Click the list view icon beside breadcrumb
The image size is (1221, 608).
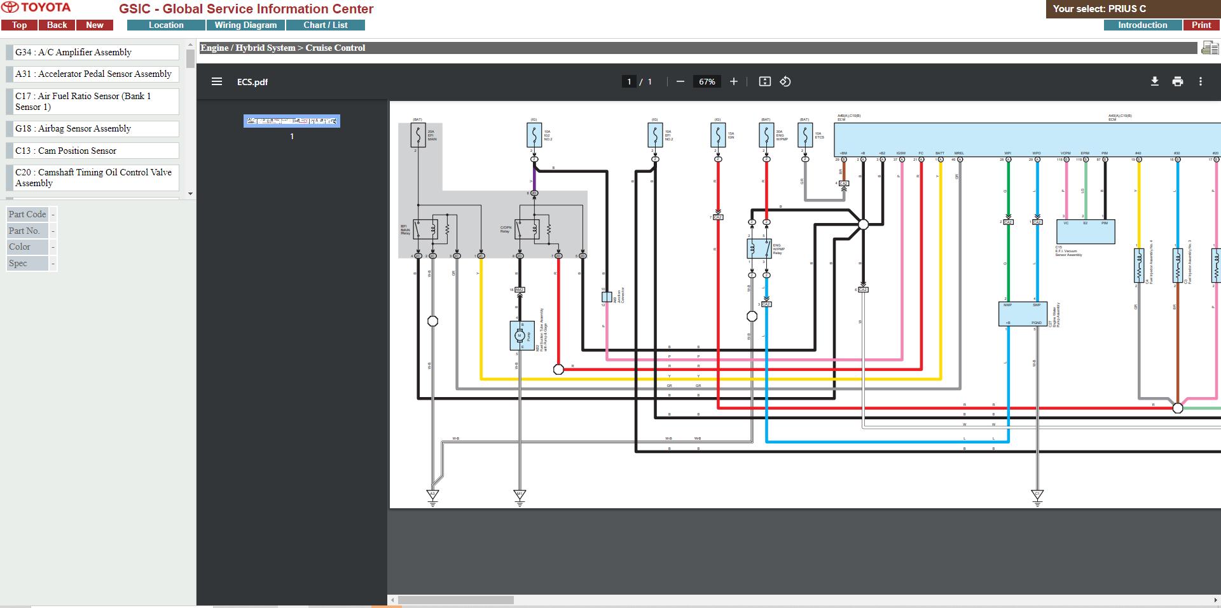click(1209, 48)
